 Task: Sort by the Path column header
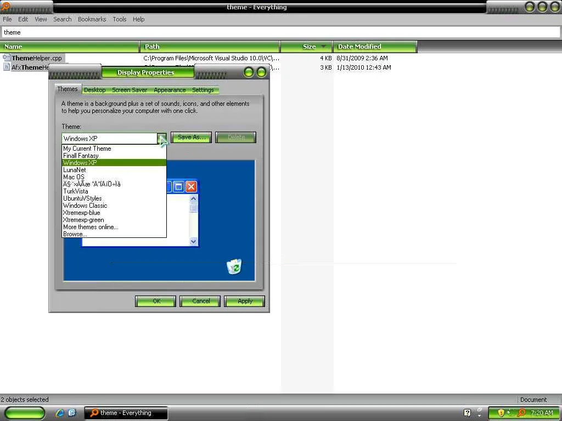pos(210,46)
